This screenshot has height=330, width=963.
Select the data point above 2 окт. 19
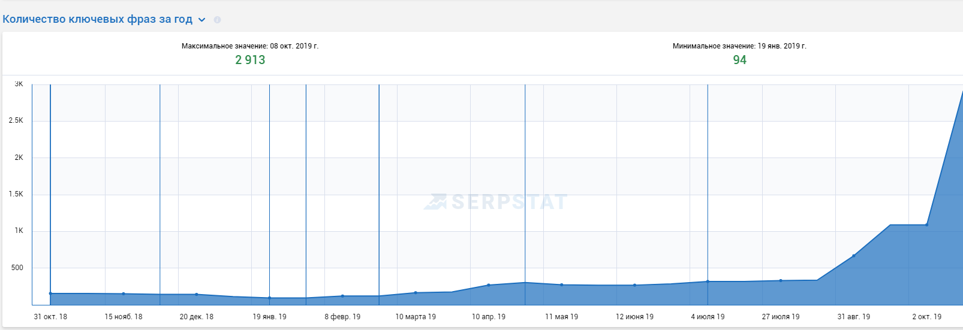pos(927,225)
